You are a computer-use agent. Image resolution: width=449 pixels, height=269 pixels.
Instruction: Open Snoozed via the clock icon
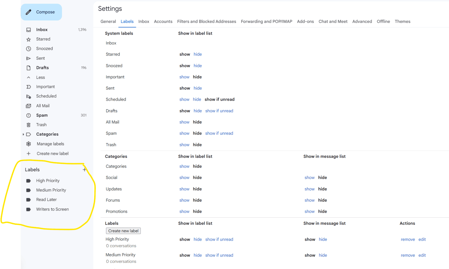(28, 48)
